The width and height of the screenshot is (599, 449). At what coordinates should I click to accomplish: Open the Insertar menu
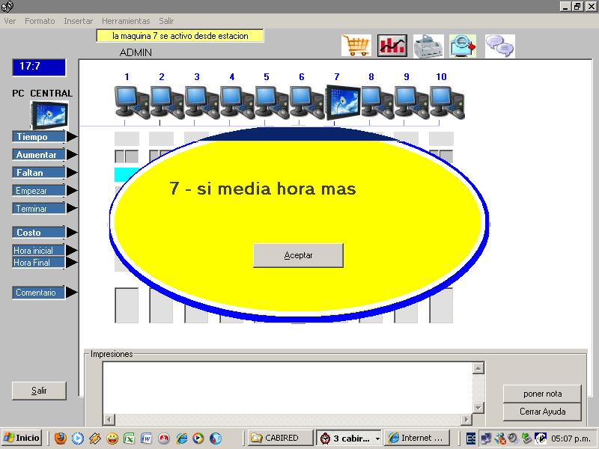[79, 21]
